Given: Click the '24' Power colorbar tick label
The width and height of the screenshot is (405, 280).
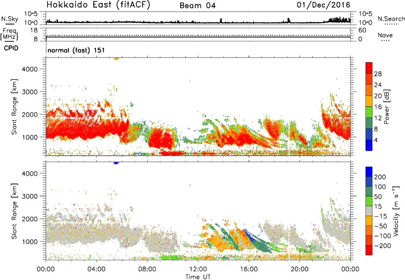Looking at the screenshot, I should point(378,85).
